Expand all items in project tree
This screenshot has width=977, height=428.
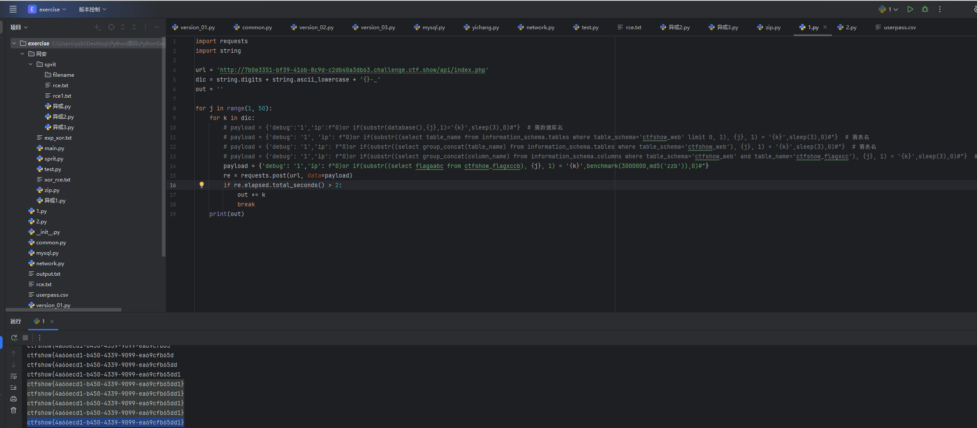[x=123, y=27]
